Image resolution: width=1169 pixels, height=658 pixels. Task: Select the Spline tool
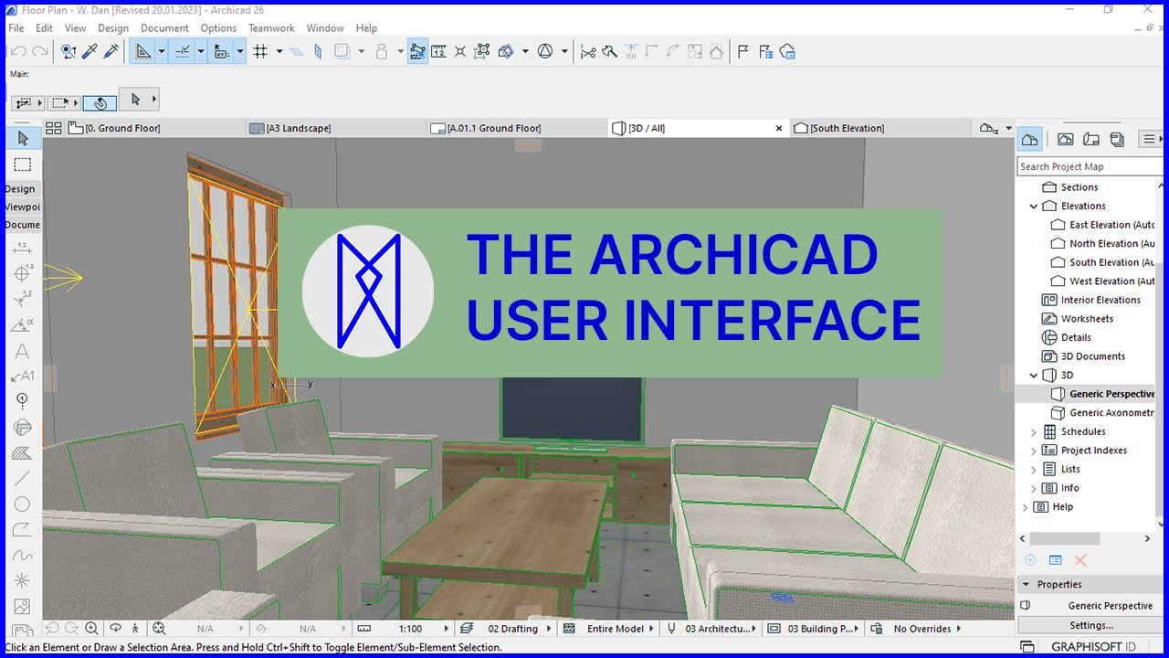tap(22, 555)
